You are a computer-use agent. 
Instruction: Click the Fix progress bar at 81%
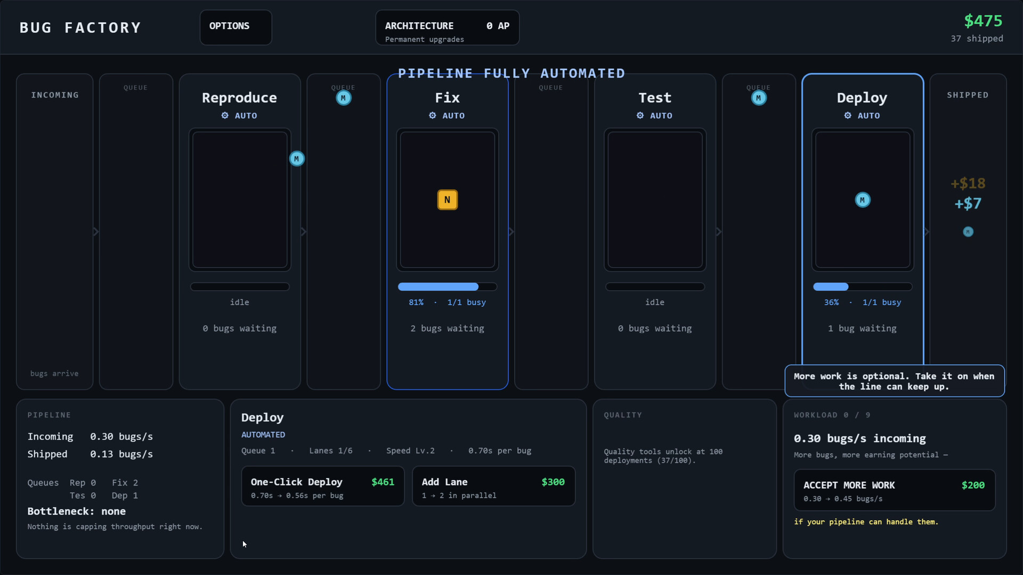pos(447,286)
